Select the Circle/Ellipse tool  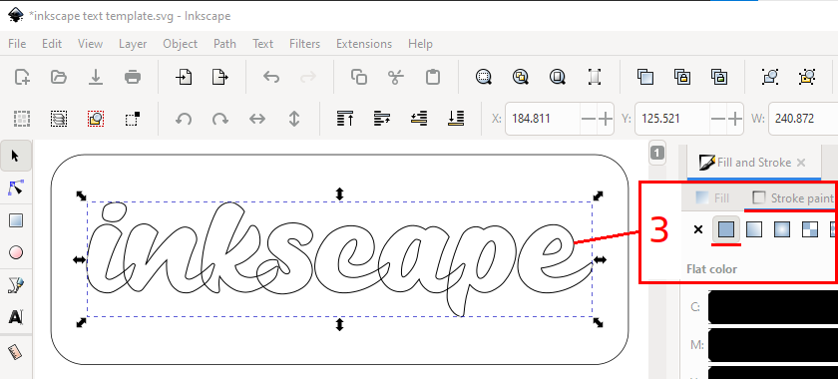[16, 252]
